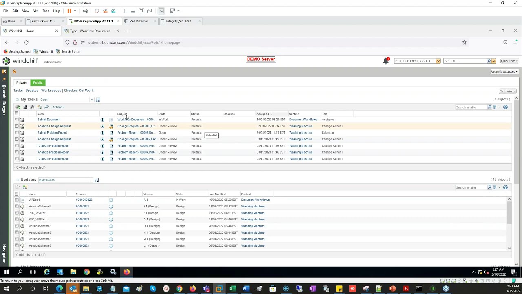Open info icon for Submit Problem Report
This screenshot has width=522, height=294.
[x=102, y=133]
